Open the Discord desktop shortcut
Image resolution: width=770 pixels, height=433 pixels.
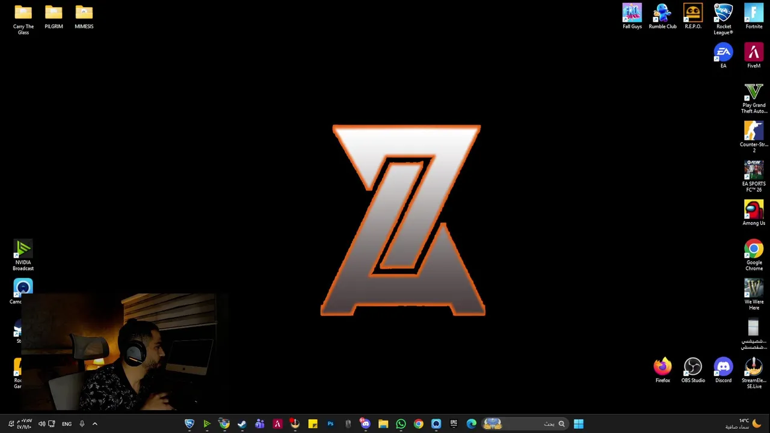click(x=723, y=370)
